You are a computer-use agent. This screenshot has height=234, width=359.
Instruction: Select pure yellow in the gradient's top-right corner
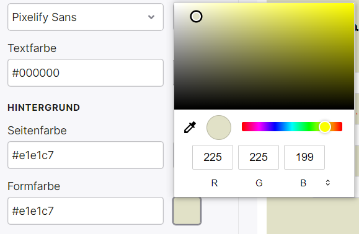point(353,4)
